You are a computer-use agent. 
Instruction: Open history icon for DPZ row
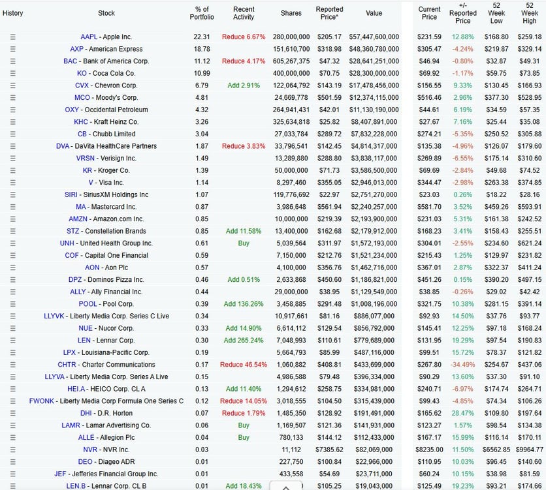13,280
